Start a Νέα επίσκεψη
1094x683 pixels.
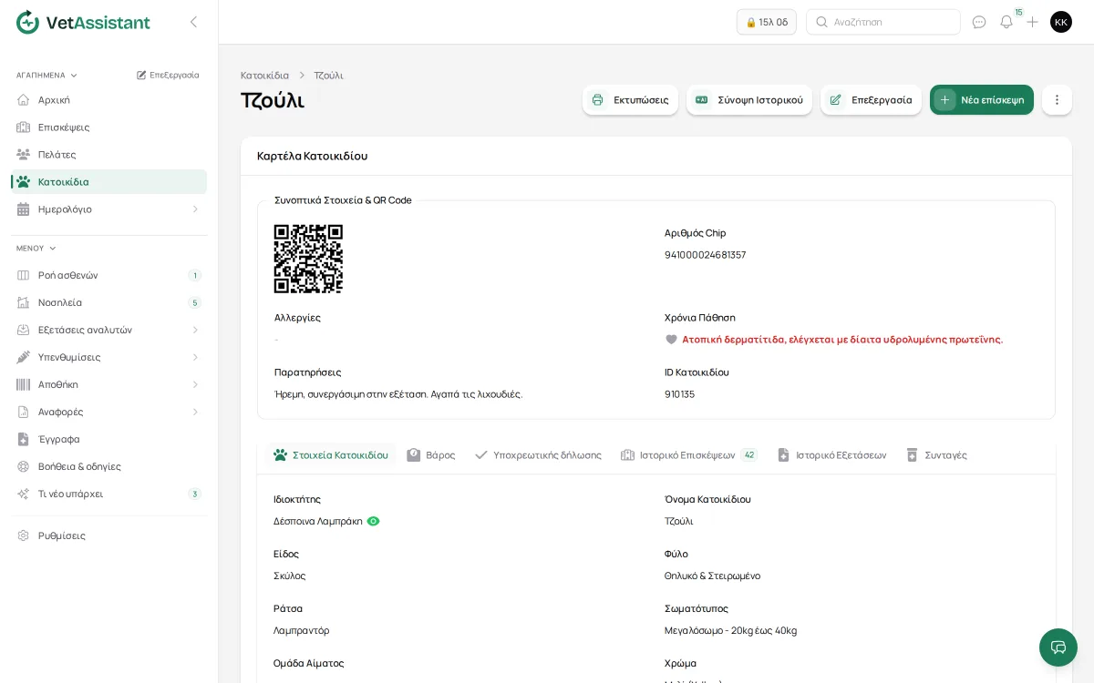(x=982, y=100)
